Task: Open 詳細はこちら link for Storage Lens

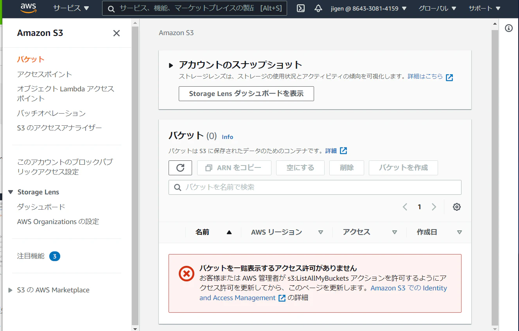Action: point(430,77)
